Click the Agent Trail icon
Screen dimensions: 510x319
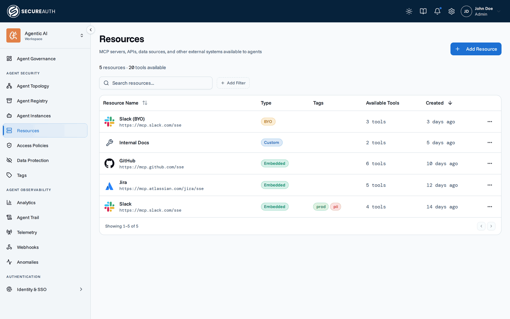(x=9, y=217)
